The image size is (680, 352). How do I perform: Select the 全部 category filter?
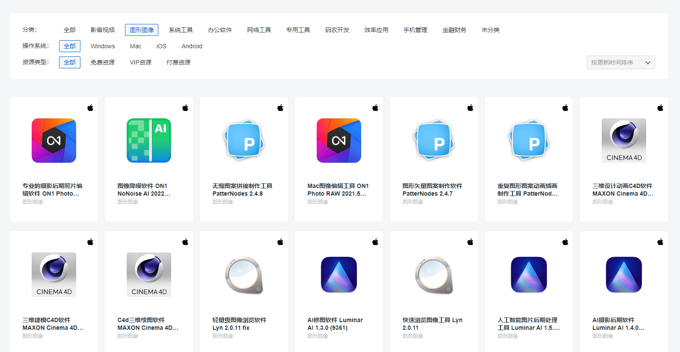[70, 30]
